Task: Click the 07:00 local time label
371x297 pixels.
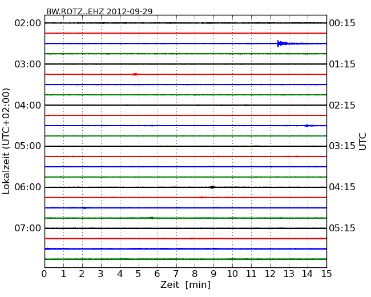Action: (x=28, y=228)
